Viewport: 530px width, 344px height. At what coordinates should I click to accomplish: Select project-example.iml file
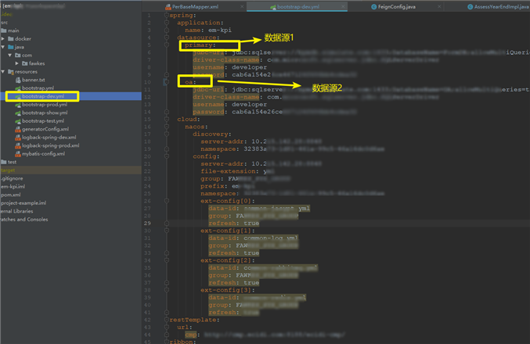click(x=23, y=203)
